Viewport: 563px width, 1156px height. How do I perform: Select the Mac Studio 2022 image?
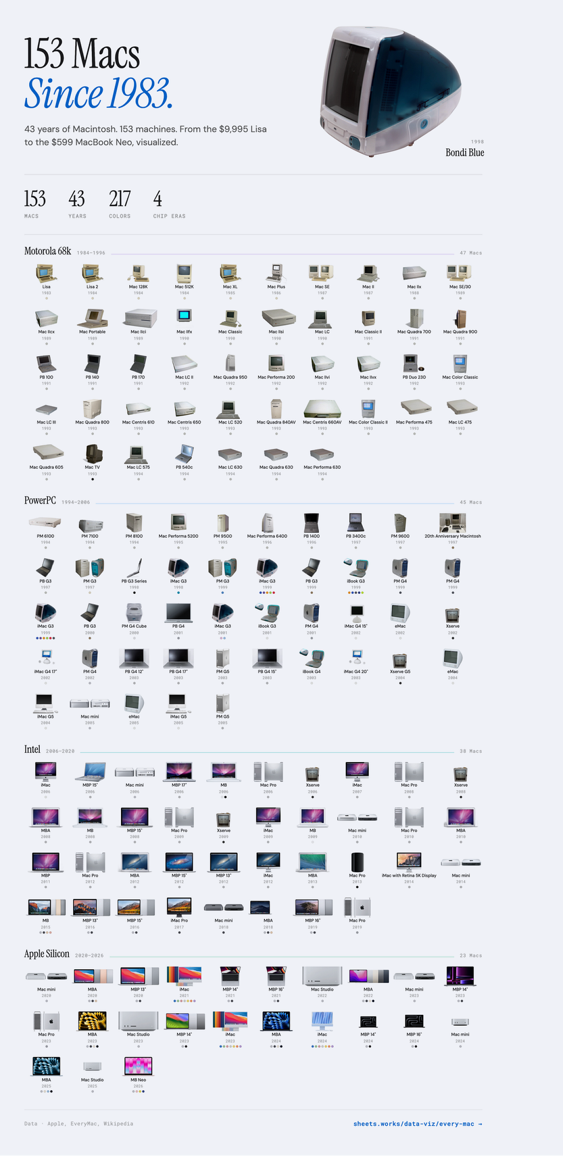pyautogui.click(x=322, y=976)
